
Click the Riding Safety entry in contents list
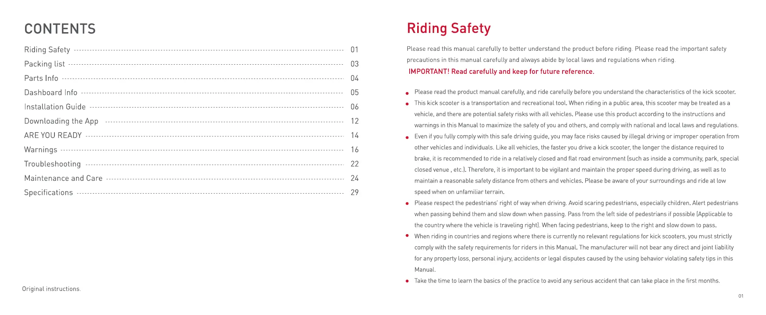(47, 50)
